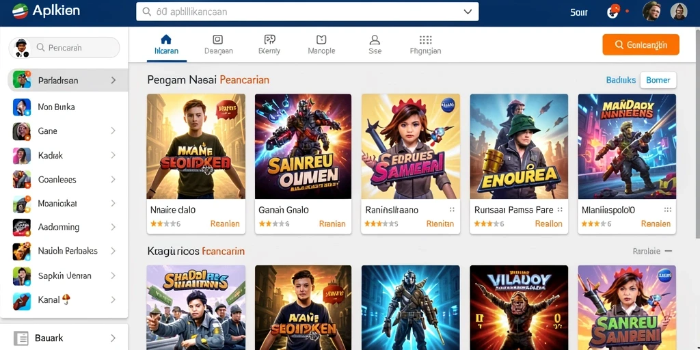Viewport: 700px width, 350px height.
Task: Open the Mlaniiaspolol0 game thumbnail
Action: [x=627, y=146]
